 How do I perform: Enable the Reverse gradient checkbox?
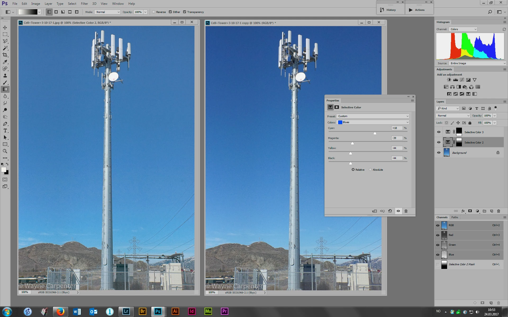click(x=154, y=12)
